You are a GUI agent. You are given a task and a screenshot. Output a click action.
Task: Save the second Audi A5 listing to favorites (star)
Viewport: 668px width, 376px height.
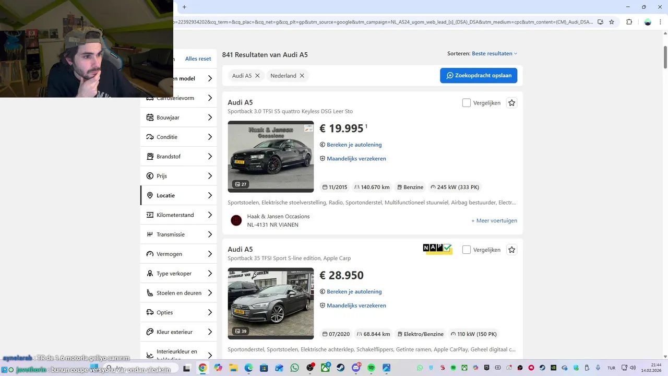point(511,250)
